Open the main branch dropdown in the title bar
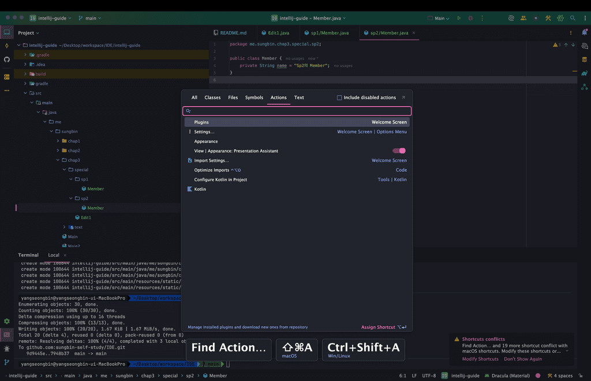591x381 pixels. coord(89,18)
